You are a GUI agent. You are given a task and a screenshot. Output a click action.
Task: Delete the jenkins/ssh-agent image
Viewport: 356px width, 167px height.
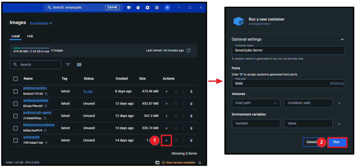point(191,116)
